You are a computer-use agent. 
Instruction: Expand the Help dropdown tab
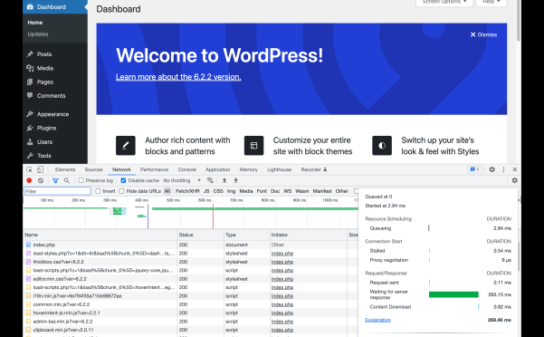click(492, 2)
